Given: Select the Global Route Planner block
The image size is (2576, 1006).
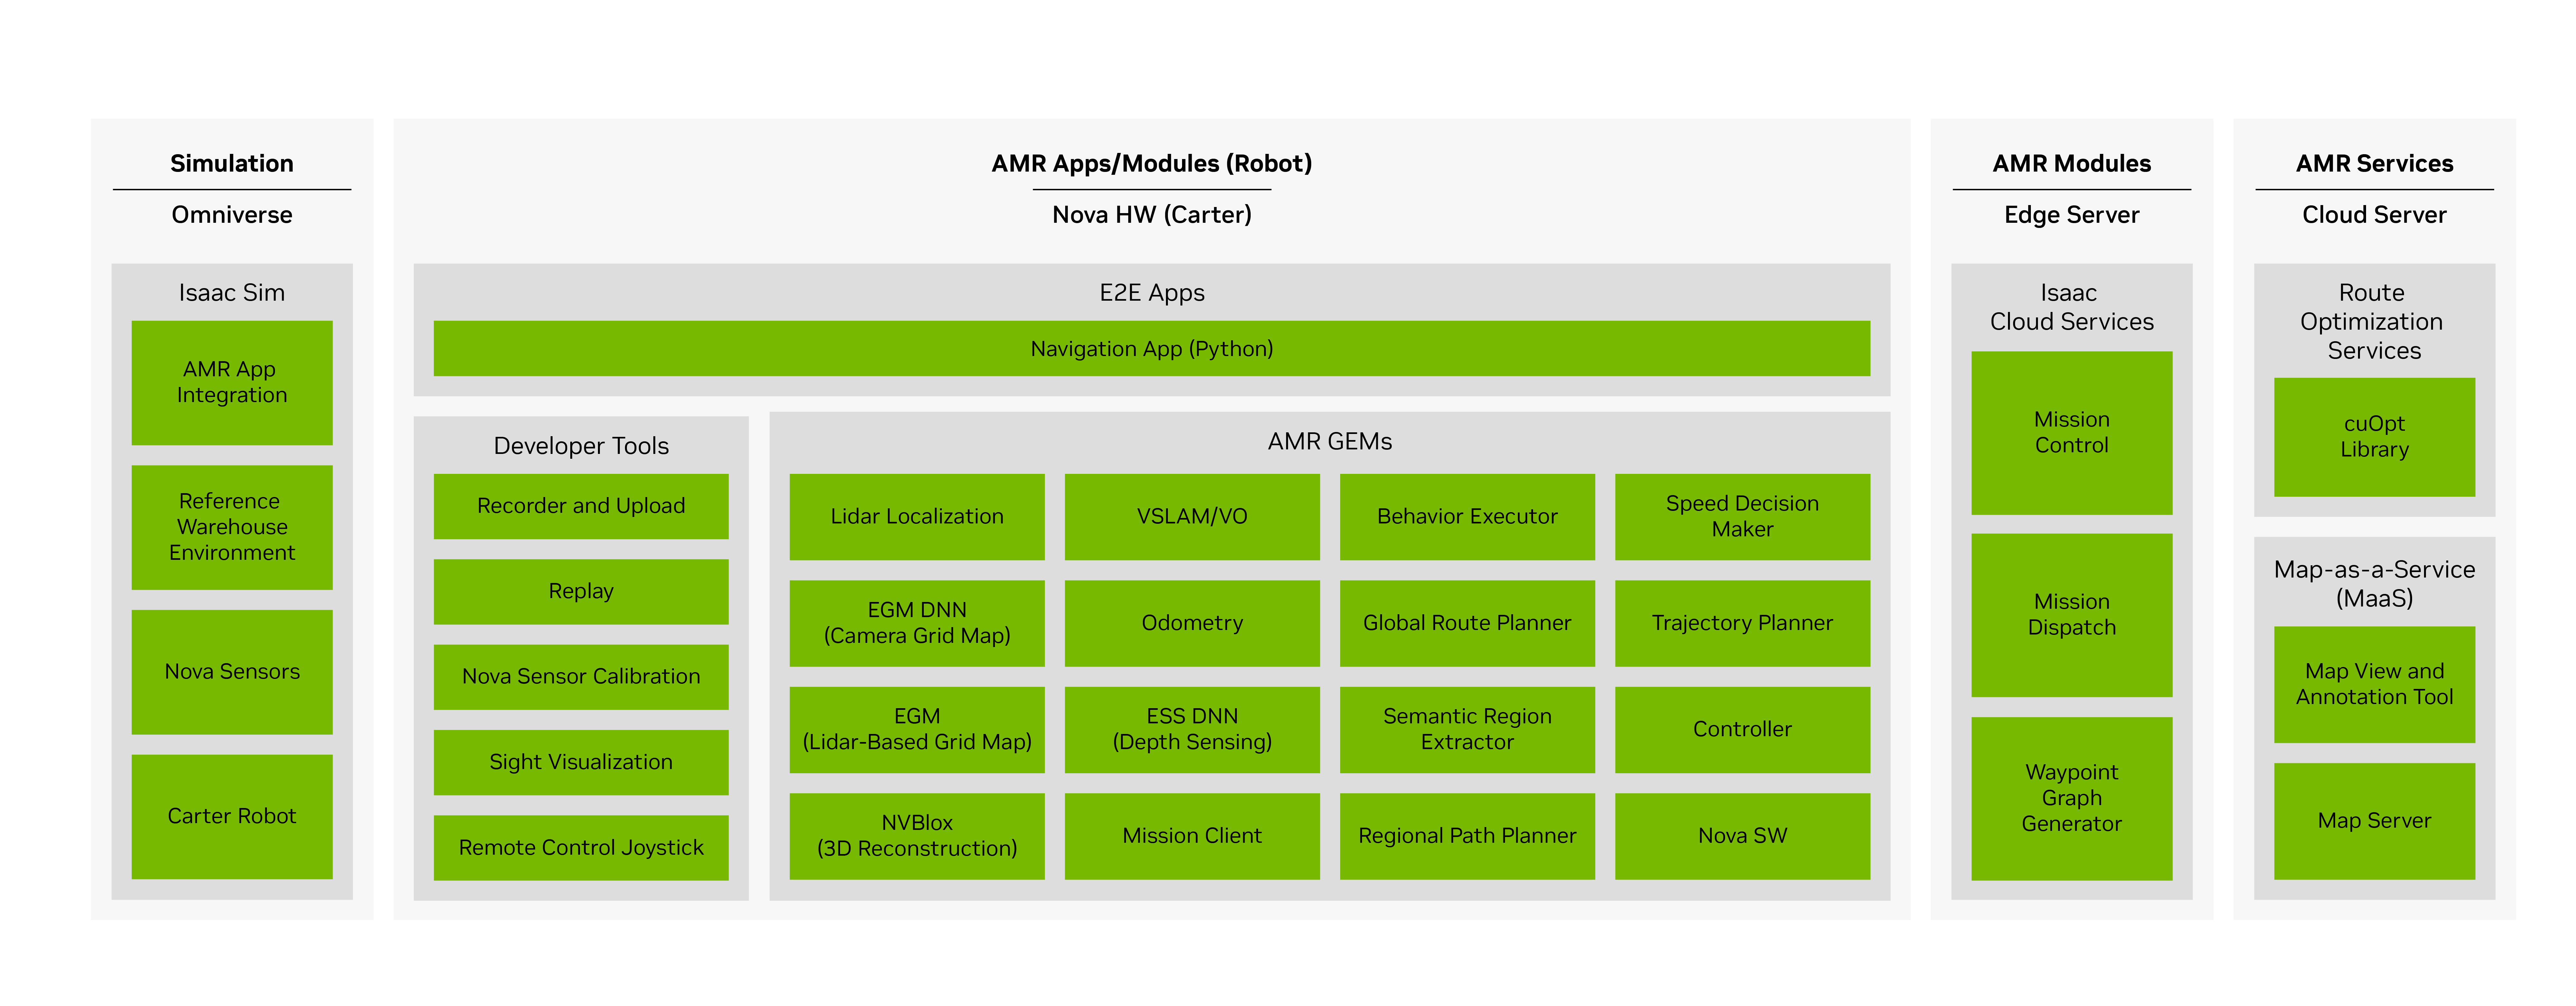Looking at the screenshot, I should point(1467,623).
